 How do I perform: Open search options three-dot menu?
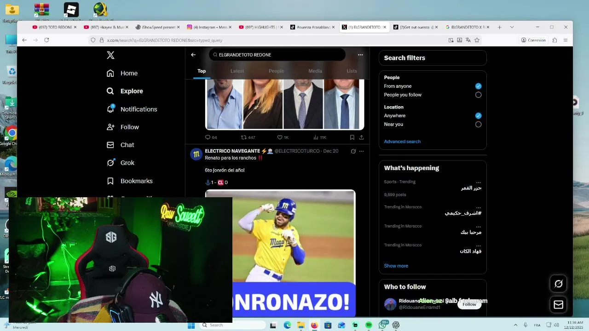click(360, 55)
